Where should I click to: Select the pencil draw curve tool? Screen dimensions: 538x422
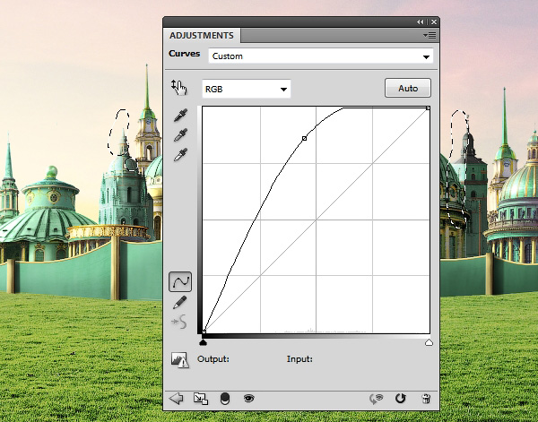coord(180,302)
